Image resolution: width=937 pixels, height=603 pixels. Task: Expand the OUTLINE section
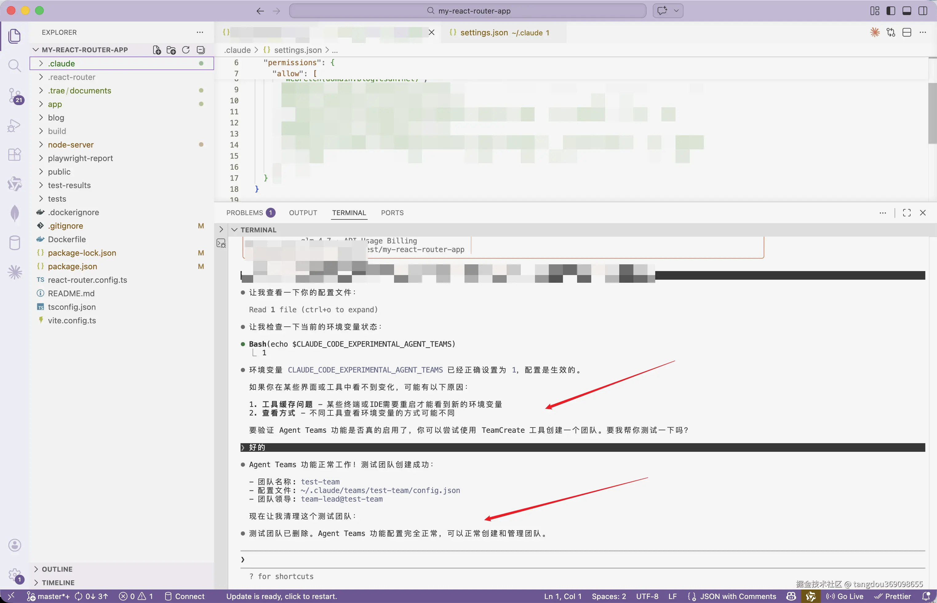(x=57, y=569)
